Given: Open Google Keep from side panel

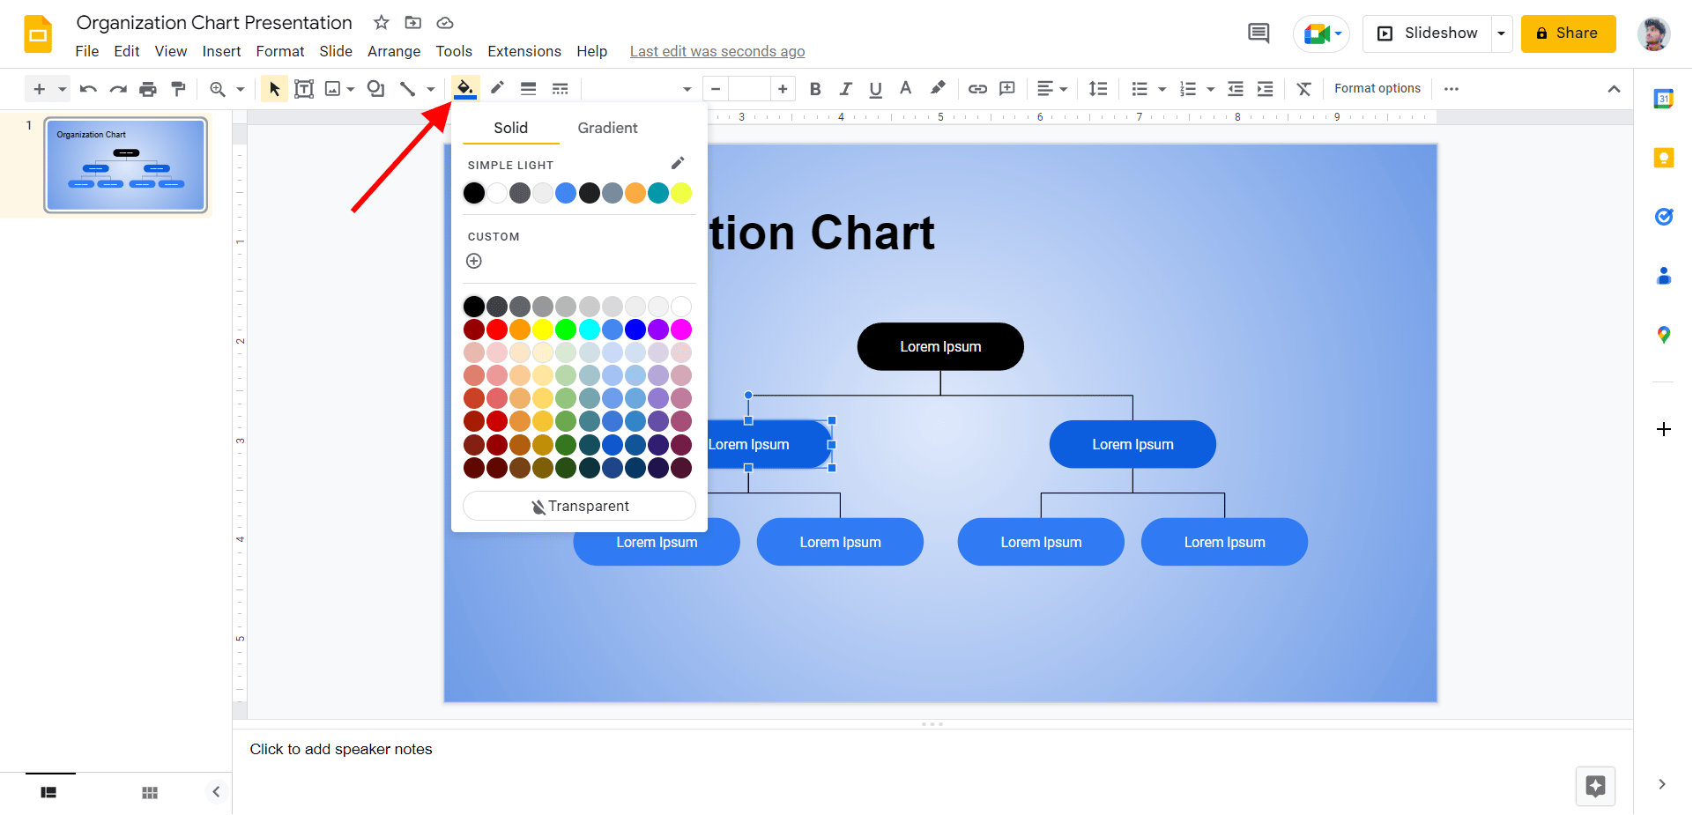Looking at the screenshot, I should point(1664,158).
